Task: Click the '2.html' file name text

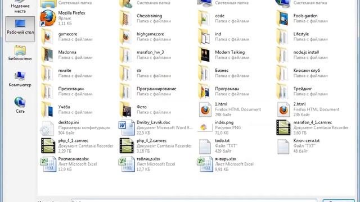Action: [299, 104]
